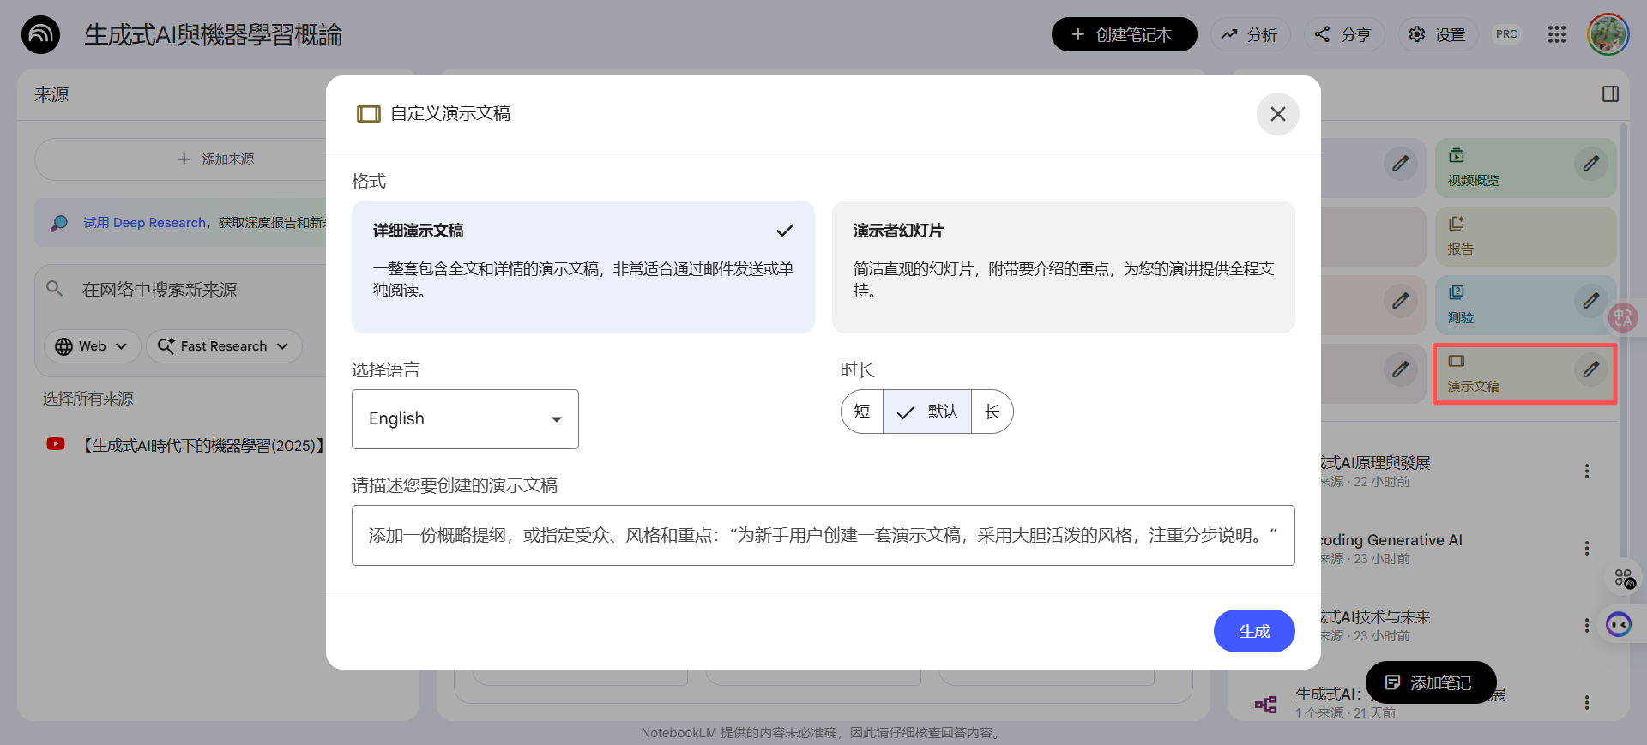Click the magnifier icon in source search

click(54, 289)
